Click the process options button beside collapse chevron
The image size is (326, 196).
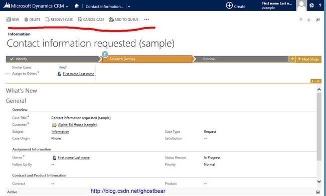tap(312, 81)
